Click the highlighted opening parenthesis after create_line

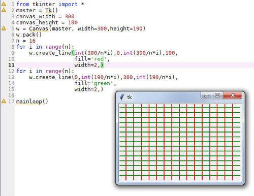point(73,53)
